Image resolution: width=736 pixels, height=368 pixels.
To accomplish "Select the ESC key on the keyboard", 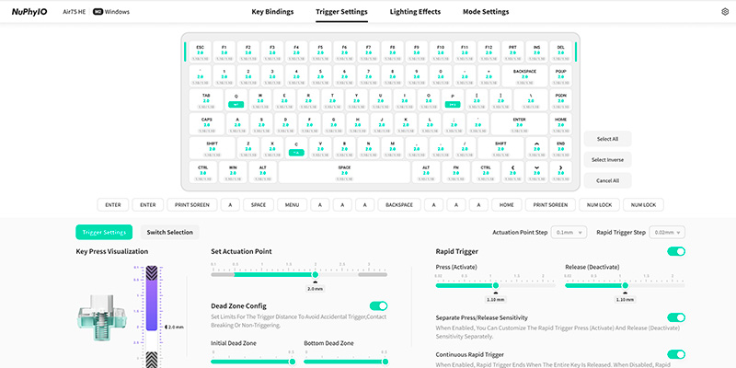I will coord(200,52).
